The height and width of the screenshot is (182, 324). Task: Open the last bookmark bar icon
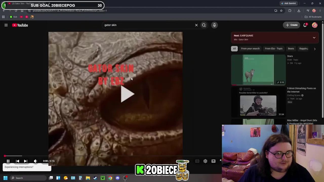[32, 17]
